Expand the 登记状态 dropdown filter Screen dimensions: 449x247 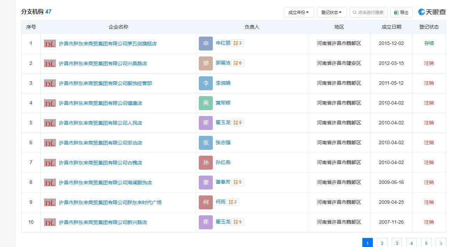click(332, 13)
